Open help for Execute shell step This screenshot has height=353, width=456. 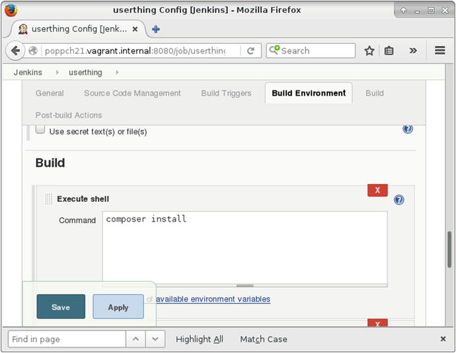point(399,200)
